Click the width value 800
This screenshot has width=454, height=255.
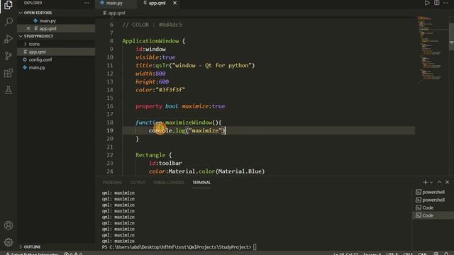pyautogui.click(x=160, y=74)
